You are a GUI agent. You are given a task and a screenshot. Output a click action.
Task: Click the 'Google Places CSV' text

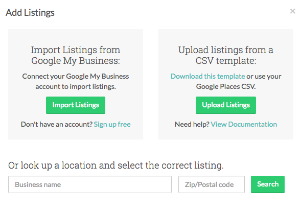[226, 86]
